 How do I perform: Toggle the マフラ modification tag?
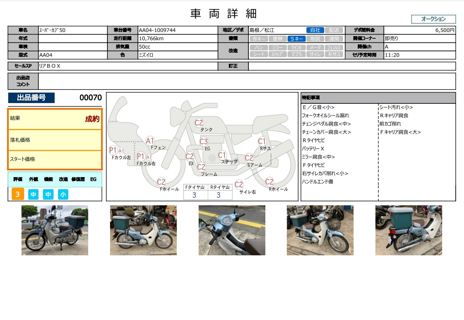[x=296, y=54]
